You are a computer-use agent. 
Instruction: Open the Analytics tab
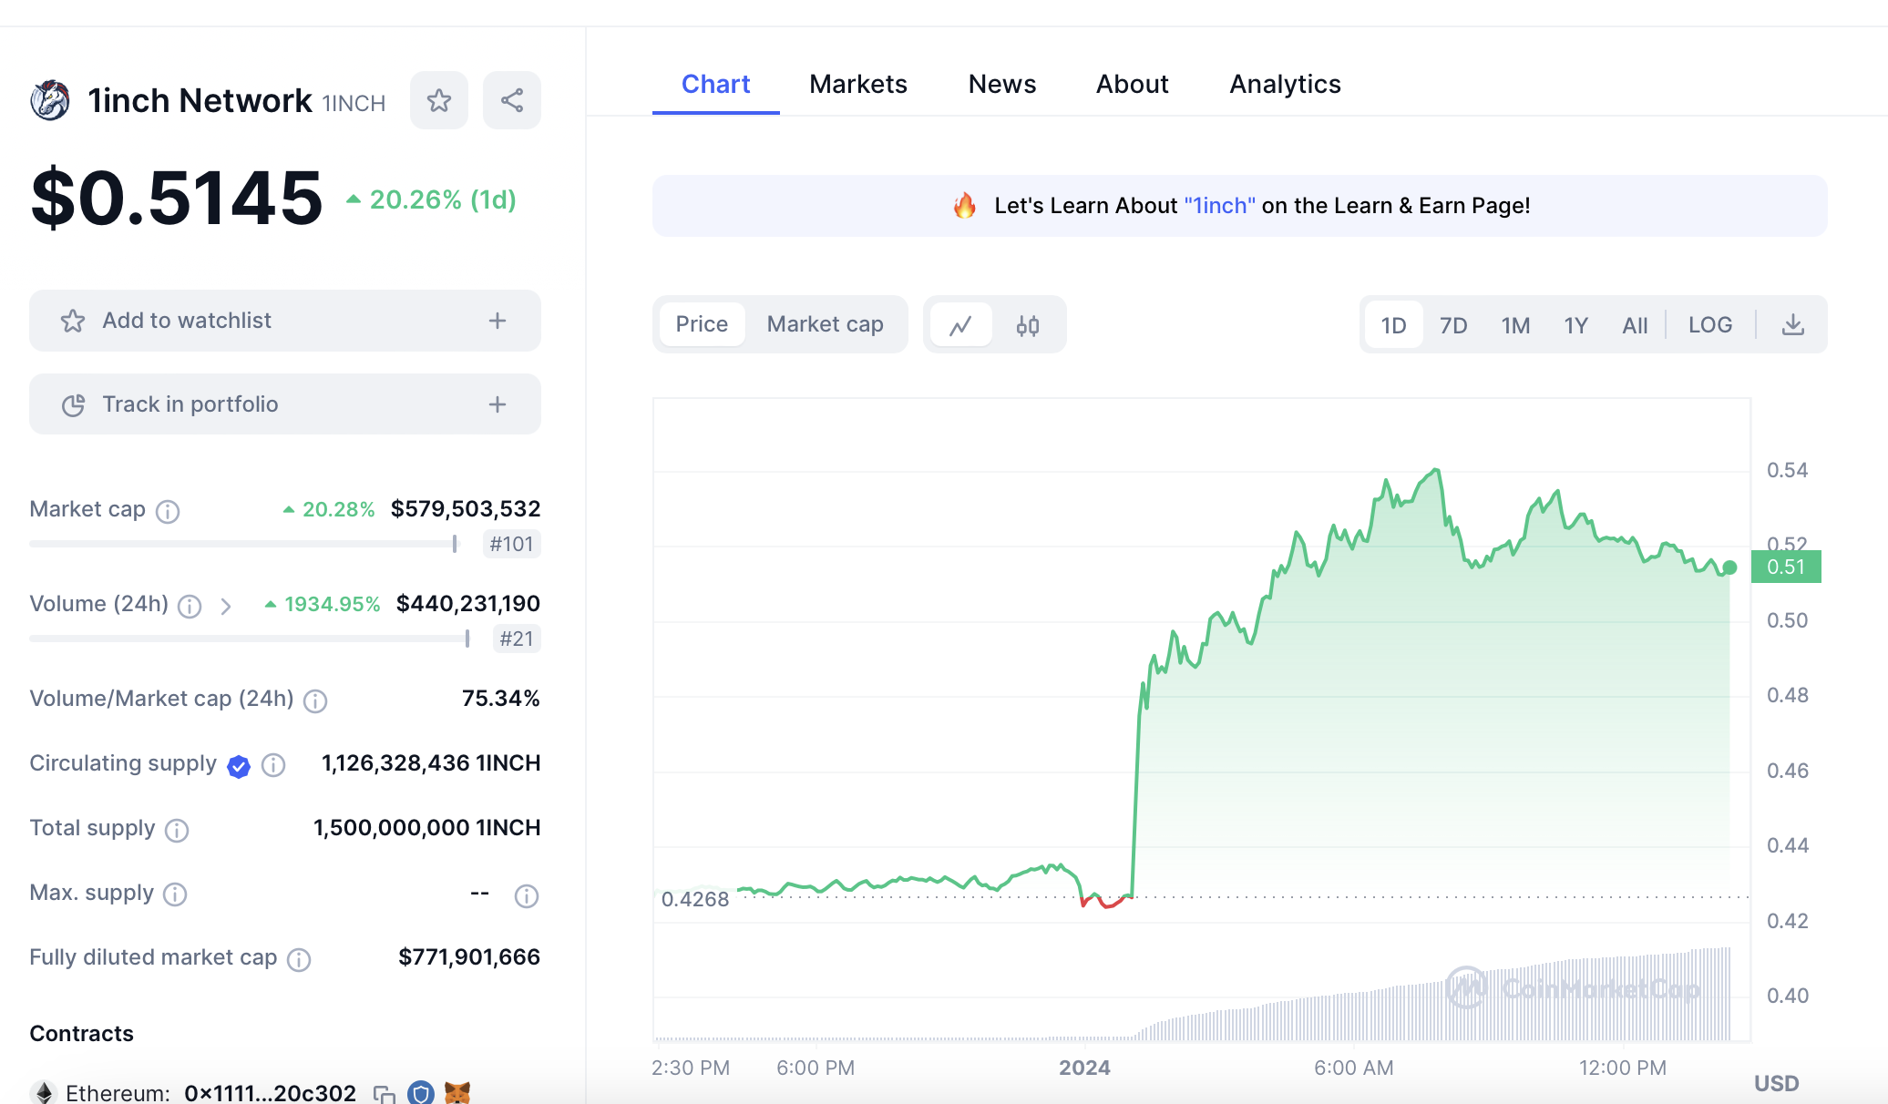(1285, 84)
